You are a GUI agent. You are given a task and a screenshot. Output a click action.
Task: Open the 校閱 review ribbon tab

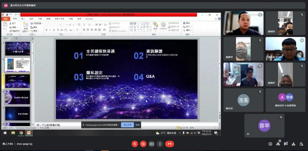71,19
